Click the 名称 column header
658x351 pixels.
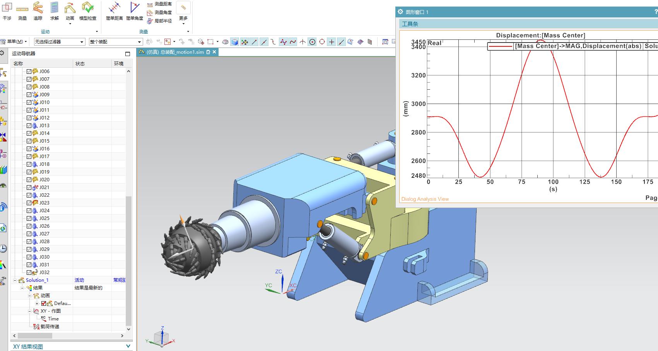pos(42,63)
